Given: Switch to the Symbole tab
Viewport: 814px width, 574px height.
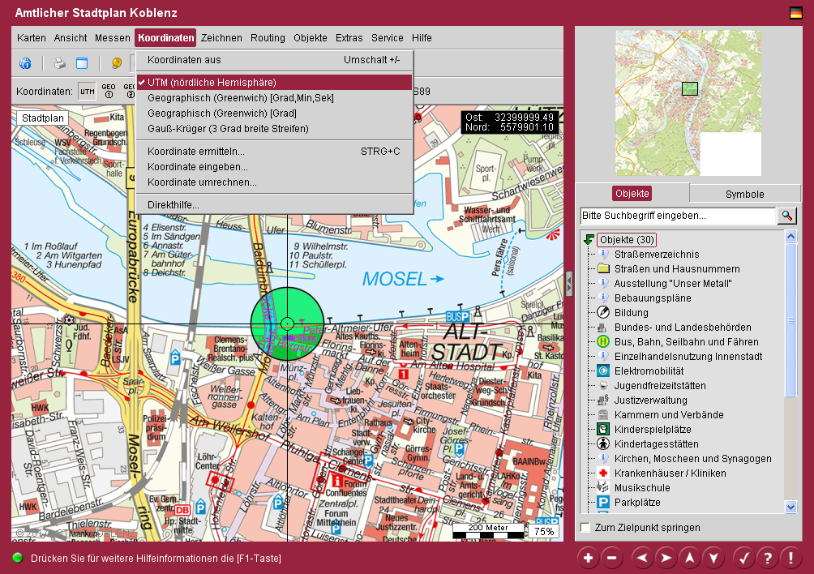Looking at the screenshot, I should point(744,194).
